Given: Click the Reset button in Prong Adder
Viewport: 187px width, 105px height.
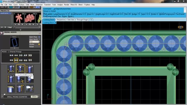Looking at the screenshot, I should pyautogui.click(x=32, y=47).
